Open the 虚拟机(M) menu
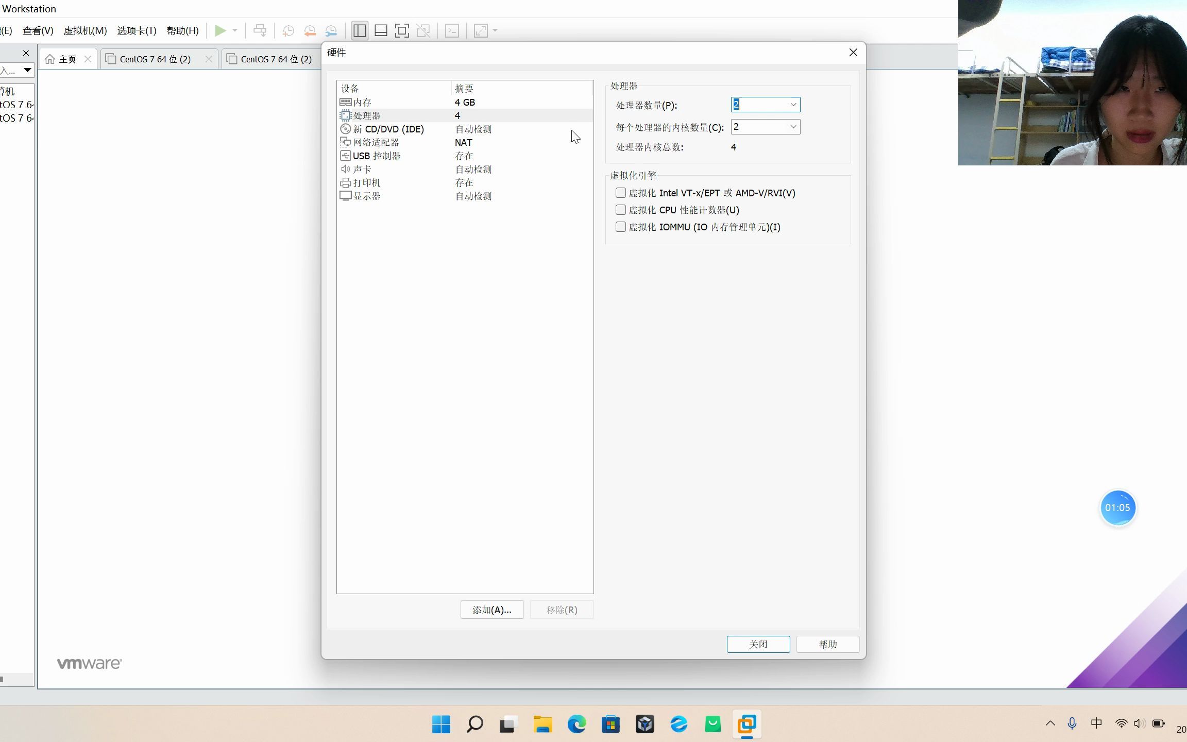This screenshot has width=1187, height=742. (x=85, y=30)
